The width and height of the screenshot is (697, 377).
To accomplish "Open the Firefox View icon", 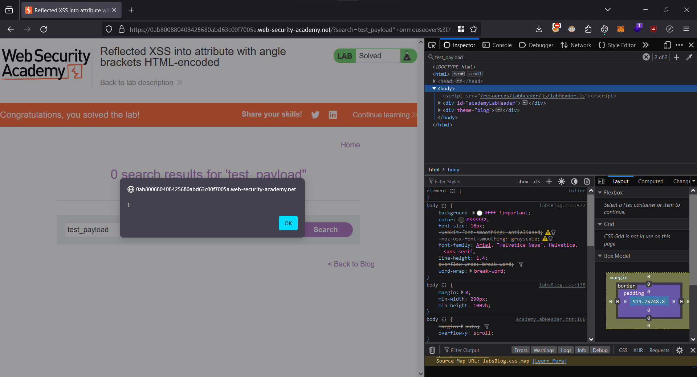I will point(9,10).
